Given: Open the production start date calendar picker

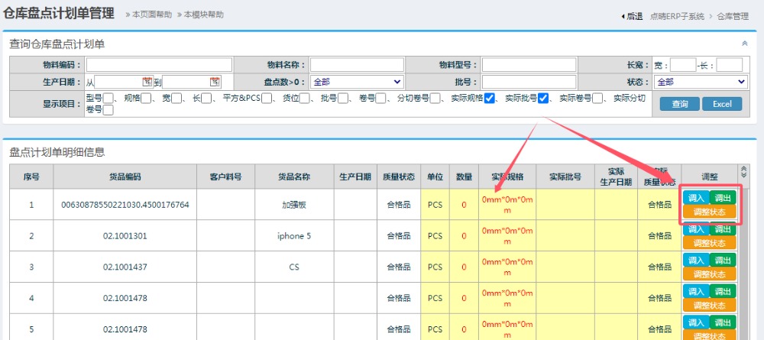Looking at the screenshot, I should click(147, 82).
